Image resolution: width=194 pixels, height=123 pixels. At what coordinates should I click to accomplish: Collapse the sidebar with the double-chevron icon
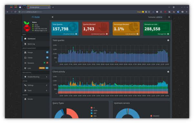click(53, 17)
